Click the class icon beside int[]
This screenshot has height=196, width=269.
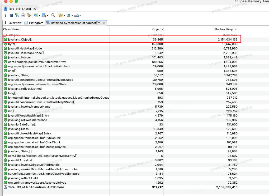click(5, 111)
